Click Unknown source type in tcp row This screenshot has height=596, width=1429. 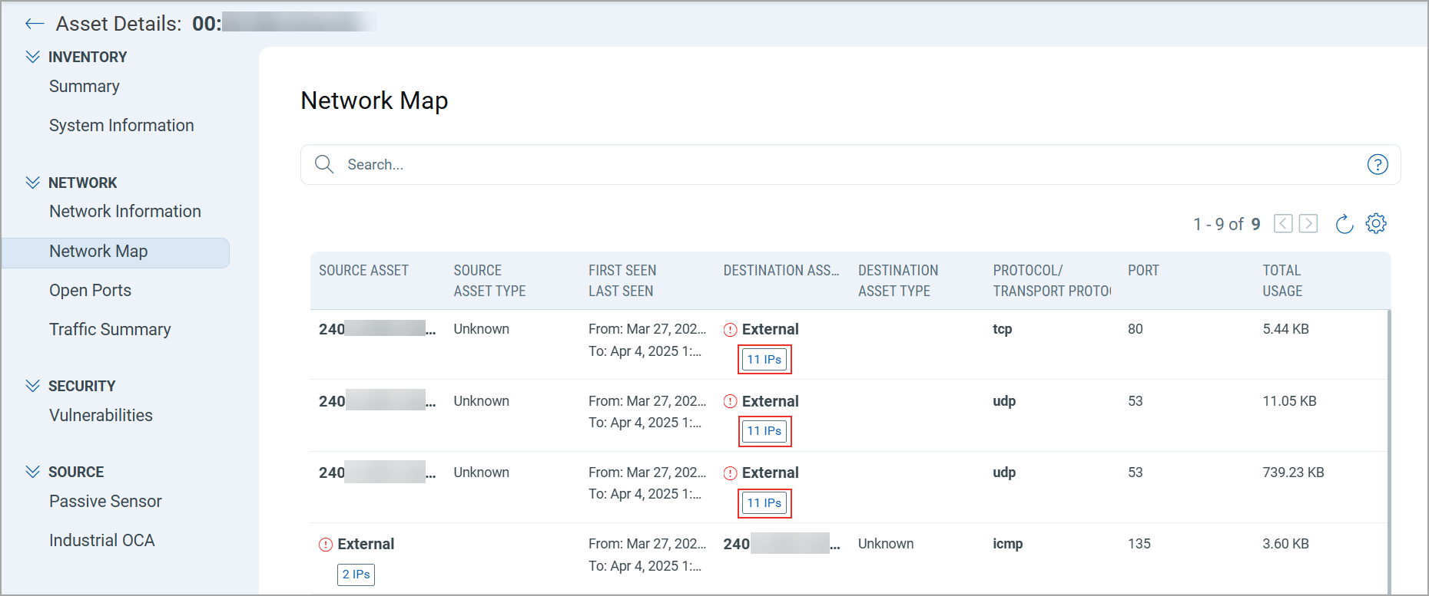click(481, 329)
